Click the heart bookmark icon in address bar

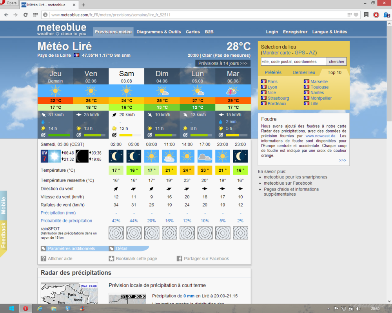(x=356, y=15)
